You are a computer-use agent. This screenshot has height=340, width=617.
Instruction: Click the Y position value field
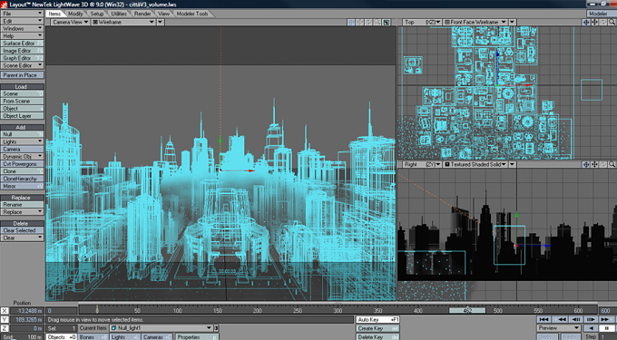point(26,319)
